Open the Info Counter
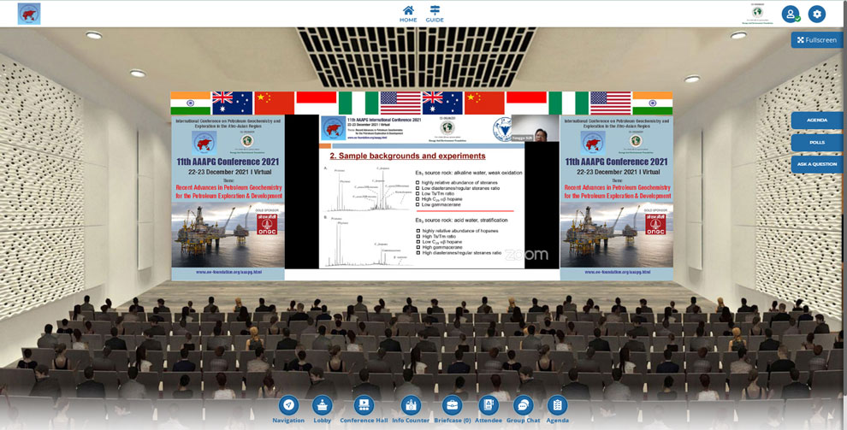Viewport: 847px width, 430px height. (x=411, y=409)
